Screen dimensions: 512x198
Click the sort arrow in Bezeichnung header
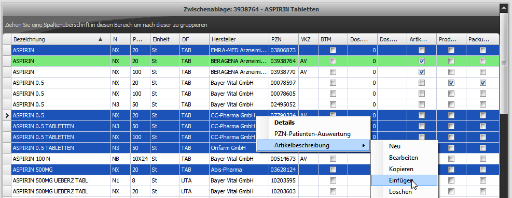pos(101,39)
